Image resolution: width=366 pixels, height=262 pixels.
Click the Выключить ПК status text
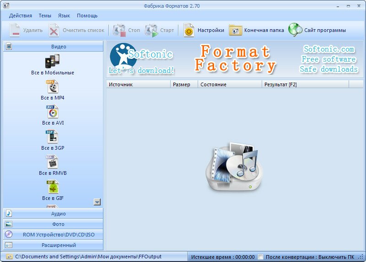pyautogui.click(x=336, y=257)
